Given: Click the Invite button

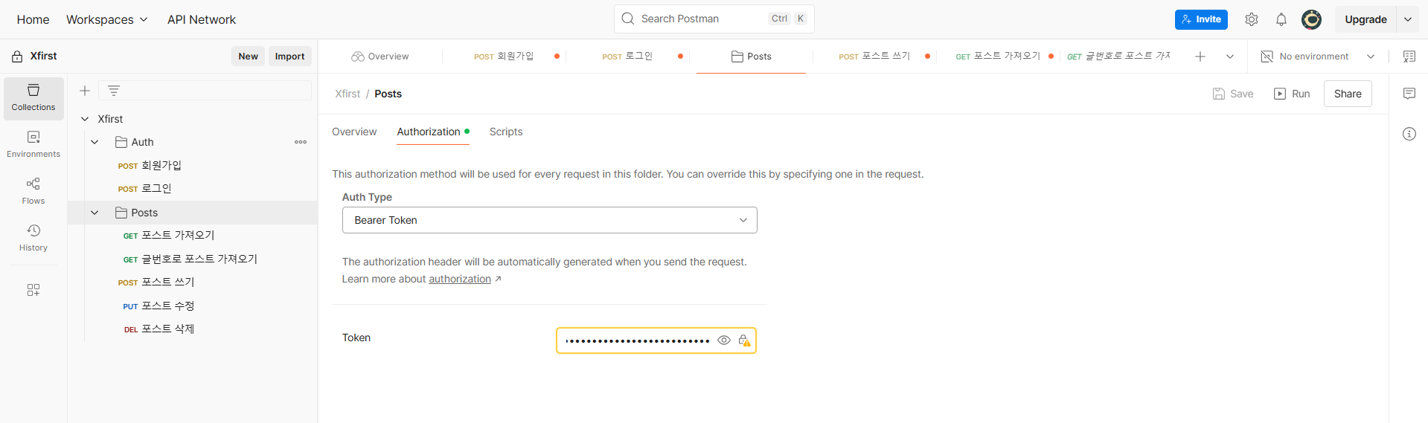Looking at the screenshot, I should (x=1201, y=19).
